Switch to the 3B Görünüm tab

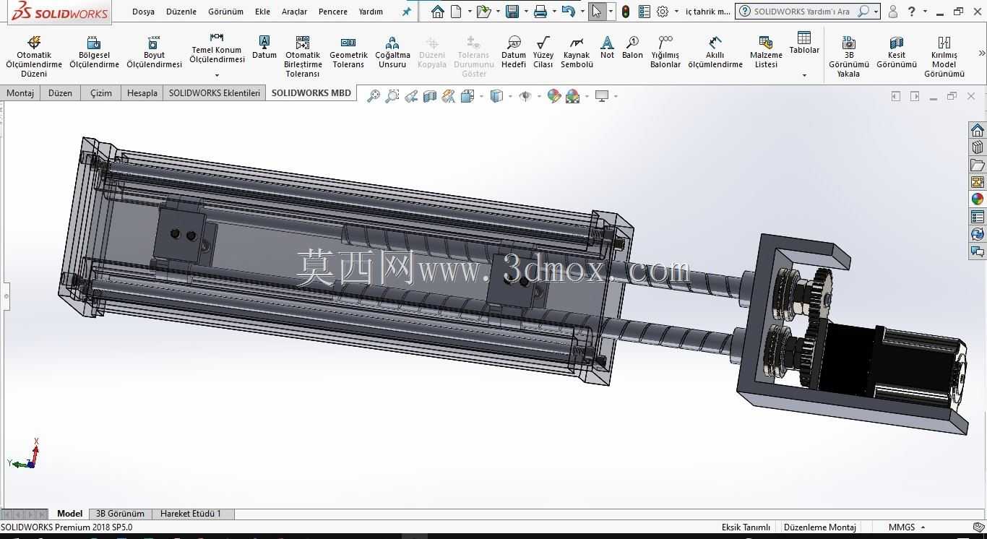pos(120,514)
